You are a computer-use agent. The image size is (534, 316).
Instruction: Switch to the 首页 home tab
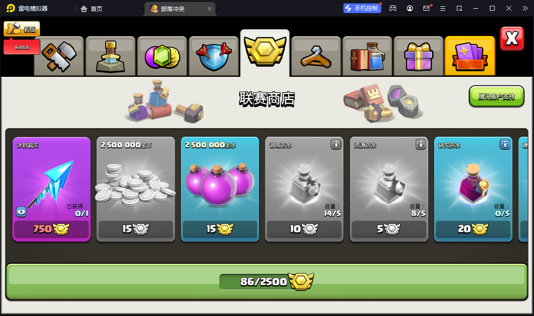coord(92,9)
